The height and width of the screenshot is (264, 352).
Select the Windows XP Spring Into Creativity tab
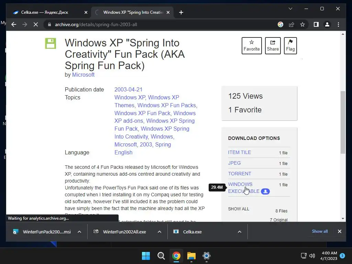tap(133, 12)
